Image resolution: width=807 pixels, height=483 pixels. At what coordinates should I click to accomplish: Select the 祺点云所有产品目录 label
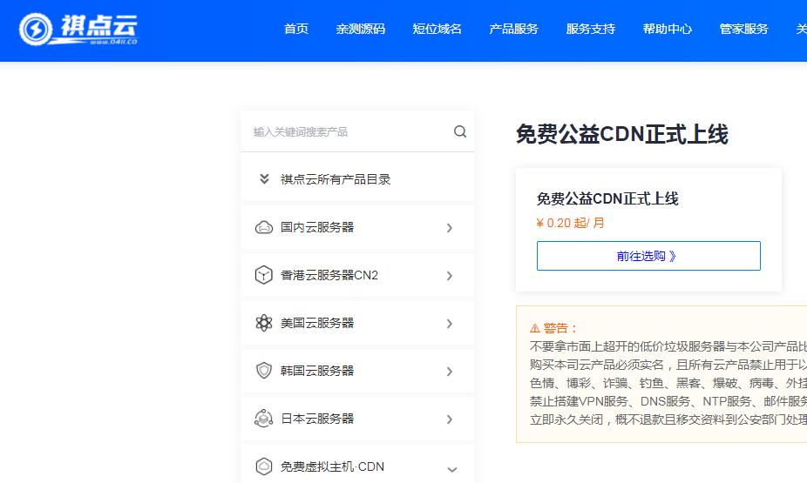click(336, 178)
